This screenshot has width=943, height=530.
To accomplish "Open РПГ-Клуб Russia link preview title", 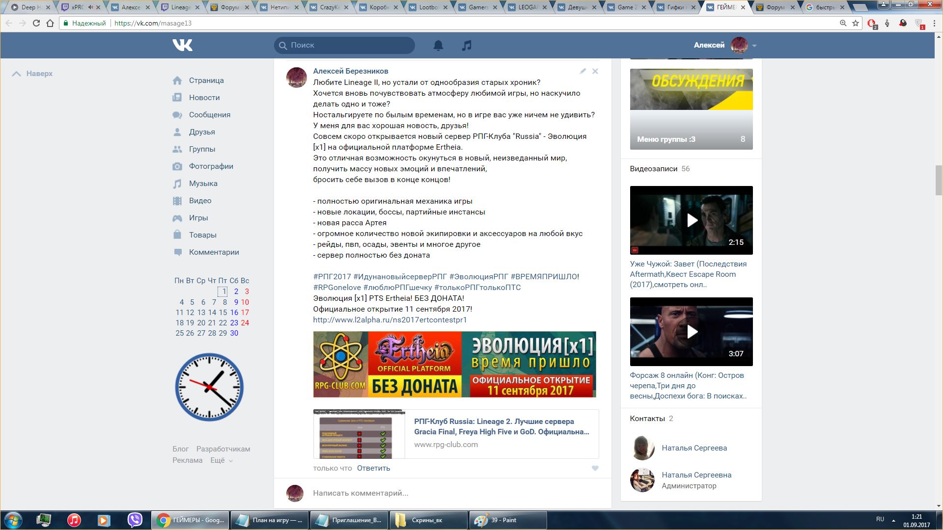I will click(x=501, y=426).
